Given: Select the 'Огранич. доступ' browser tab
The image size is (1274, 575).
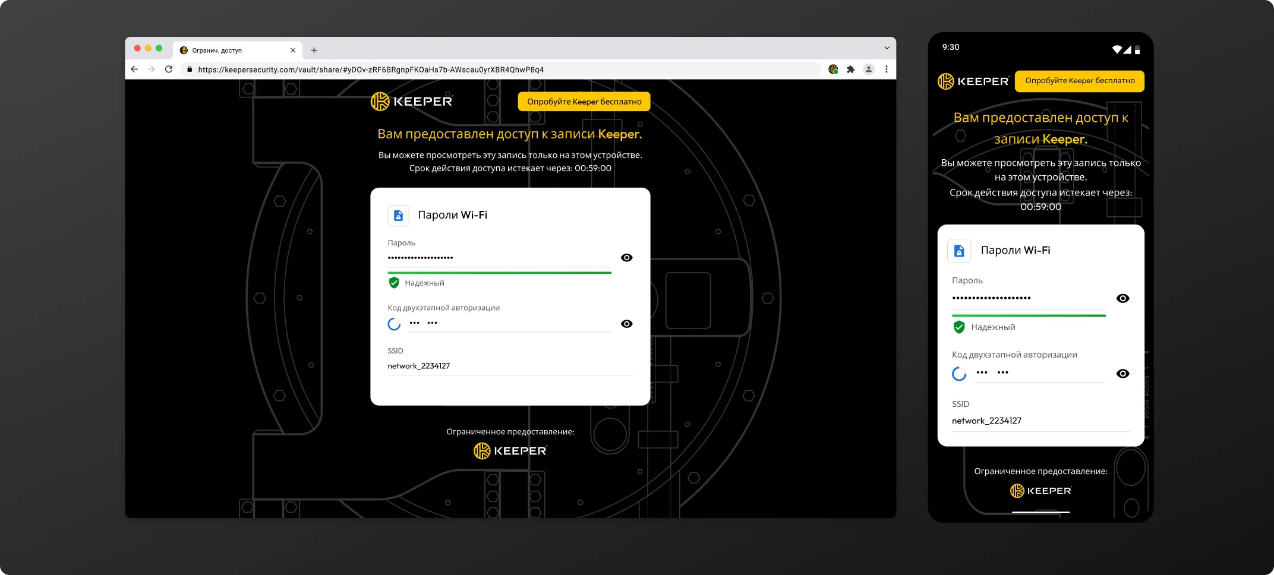Looking at the screenshot, I should pyautogui.click(x=238, y=50).
